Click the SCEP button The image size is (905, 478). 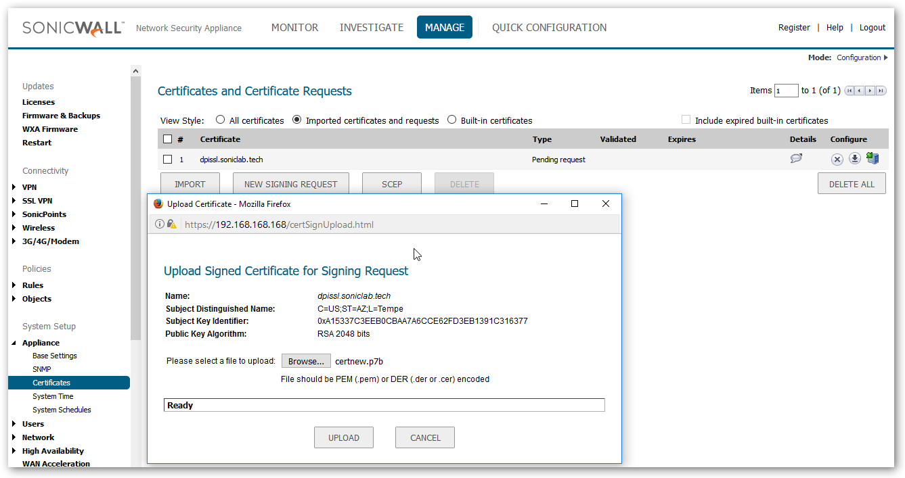[392, 184]
